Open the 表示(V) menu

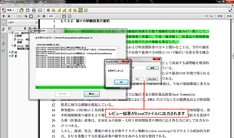coord(26,5)
